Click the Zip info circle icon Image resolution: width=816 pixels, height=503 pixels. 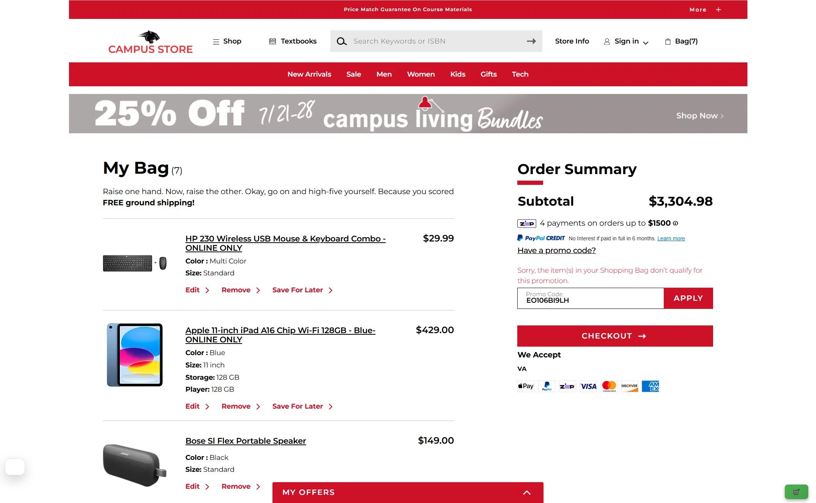pos(675,223)
